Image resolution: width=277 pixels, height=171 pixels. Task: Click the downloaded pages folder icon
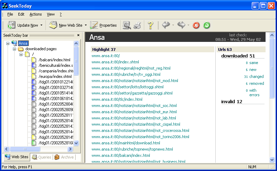click(x=21, y=49)
